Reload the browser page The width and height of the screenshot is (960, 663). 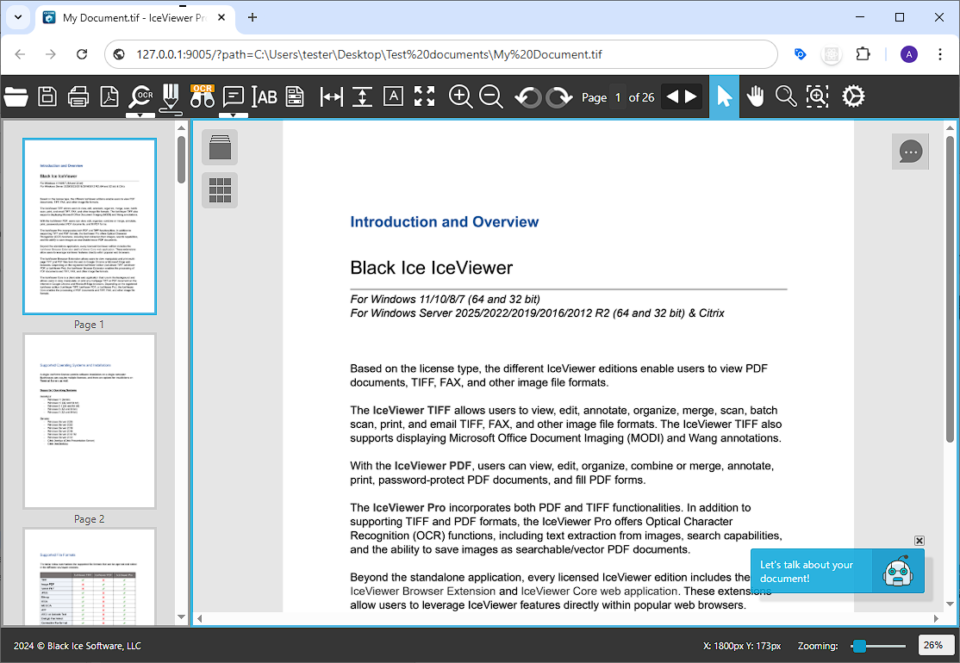(x=81, y=54)
